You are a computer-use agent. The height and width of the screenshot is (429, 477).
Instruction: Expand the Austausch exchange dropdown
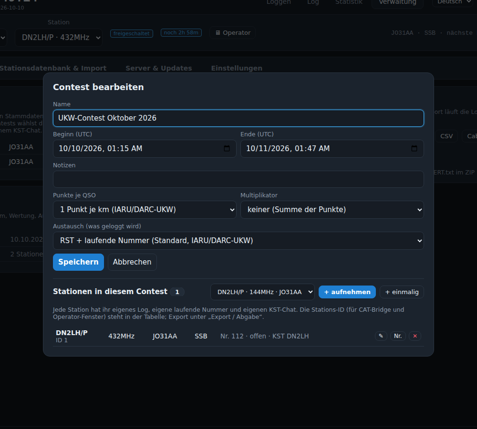coord(238,241)
